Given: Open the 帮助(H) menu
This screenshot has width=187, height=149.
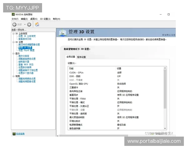Looking at the screenshot, I should click(x=56, y=19).
